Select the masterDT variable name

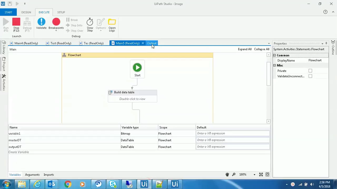(15, 140)
